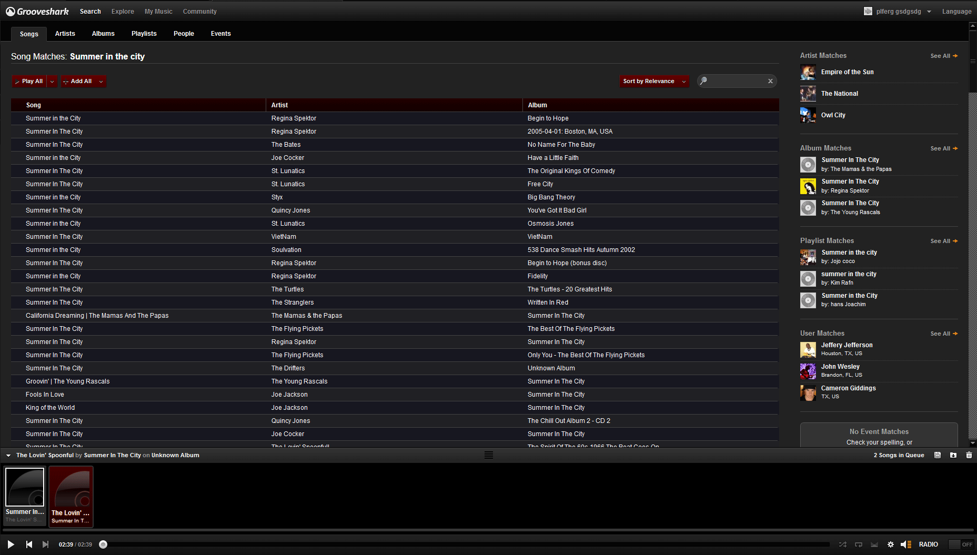
Task: Sort the table by the Album column header
Action: click(x=651, y=105)
